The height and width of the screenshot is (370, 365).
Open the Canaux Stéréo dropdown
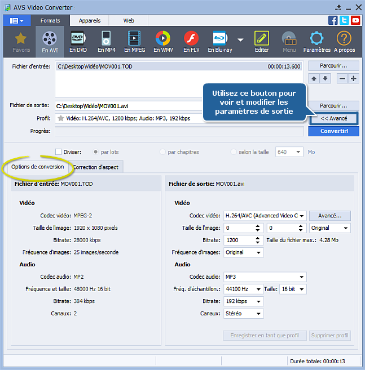(243, 313)
